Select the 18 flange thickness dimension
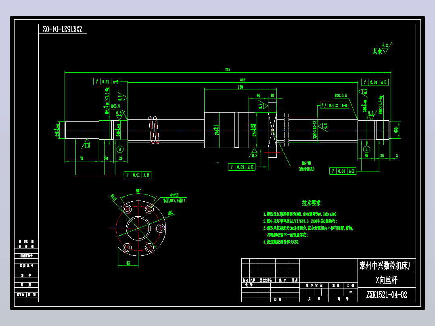 tap(272, 96)
